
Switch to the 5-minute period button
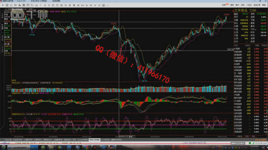click(49, 5)
